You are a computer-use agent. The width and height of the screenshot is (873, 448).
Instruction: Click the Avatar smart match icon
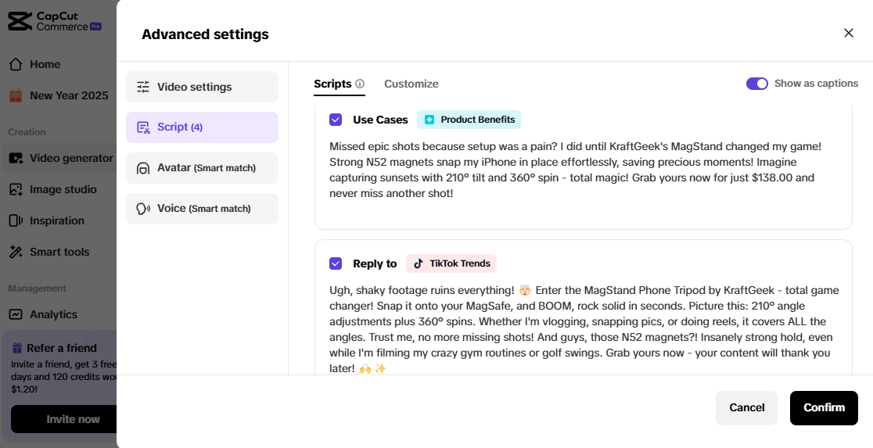[143, 168]
